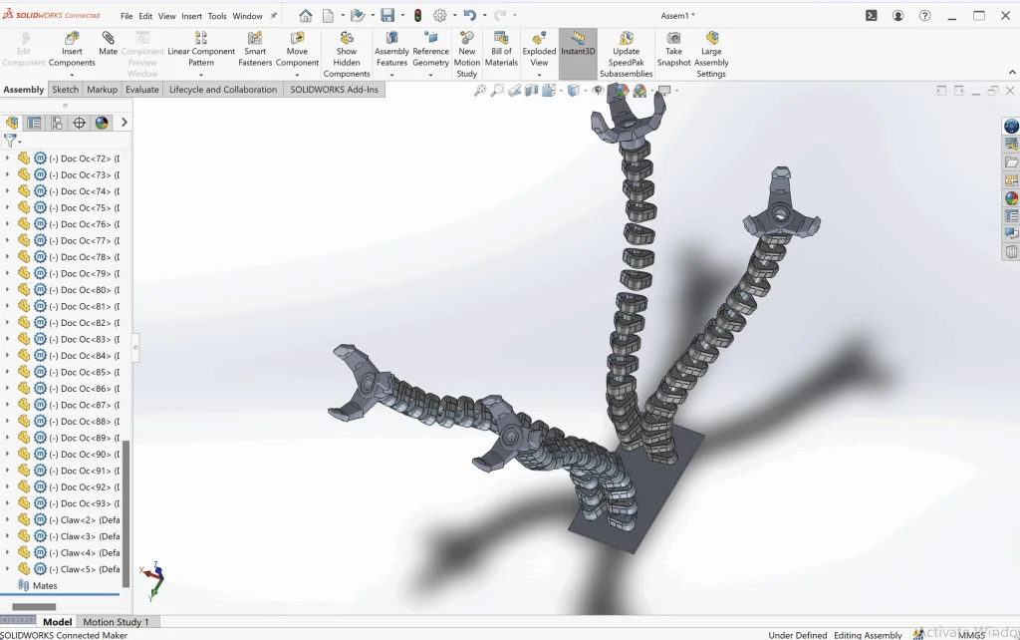This screenshot has height=640, width=1020.
Task: Open the Insert menu
Action: (191, 16)
